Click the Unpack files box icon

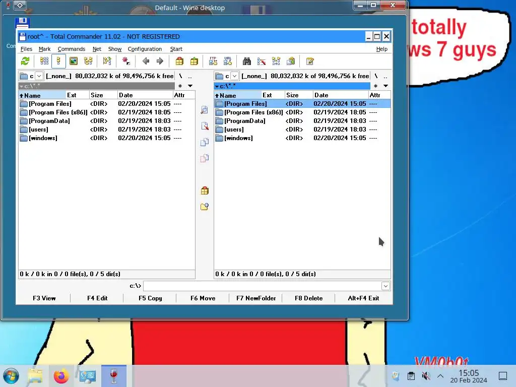point(194,61)
